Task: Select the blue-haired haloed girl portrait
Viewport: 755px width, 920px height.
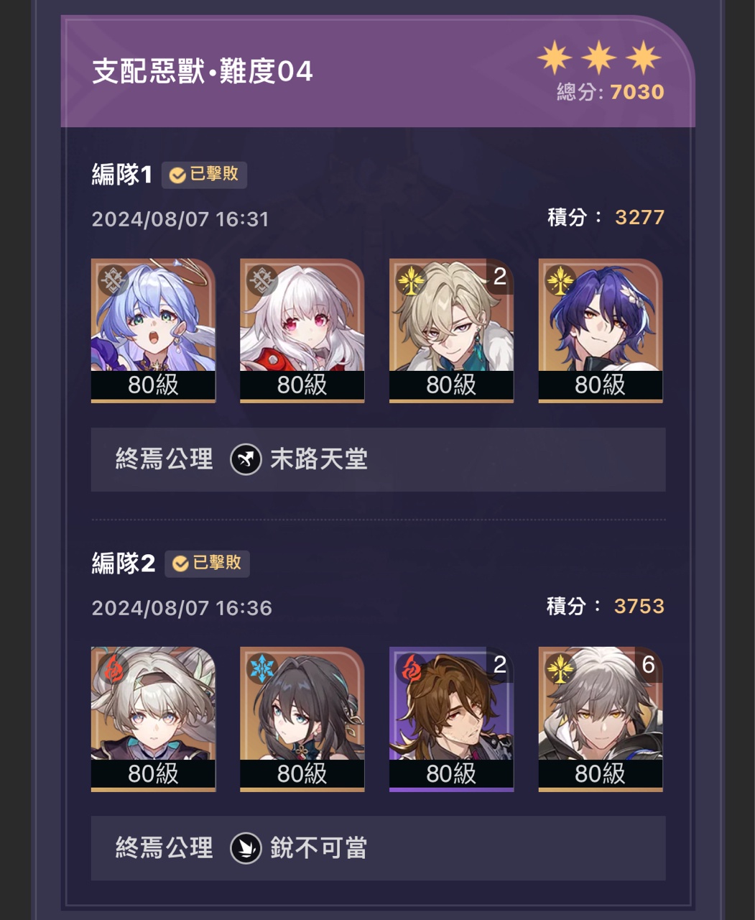Action: tap(153, 331)
